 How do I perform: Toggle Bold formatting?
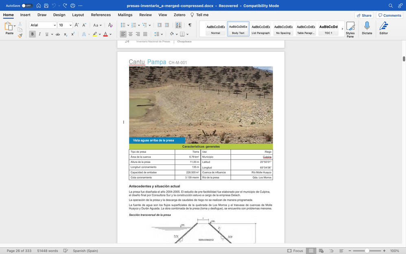click(x=33, y=34)
